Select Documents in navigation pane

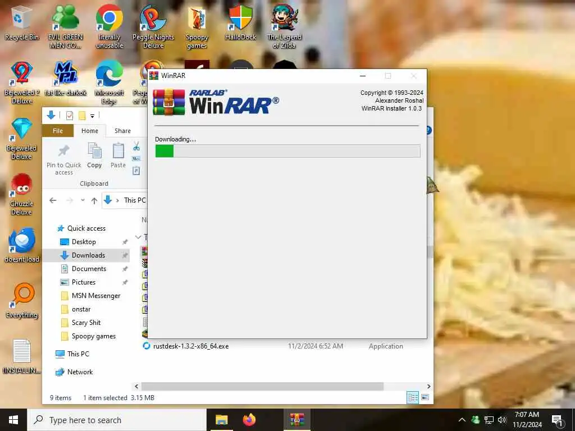pyautogui.click(x=89, y=269)
